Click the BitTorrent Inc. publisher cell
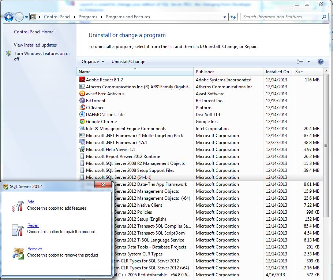Viewport: 333px width, 280px height. click(x=209, y=101)
